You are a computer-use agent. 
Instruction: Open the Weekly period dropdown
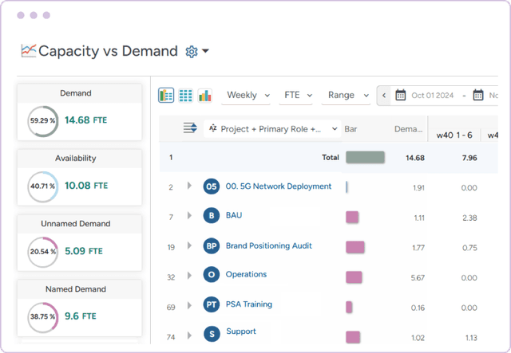(x=248, y=96)
